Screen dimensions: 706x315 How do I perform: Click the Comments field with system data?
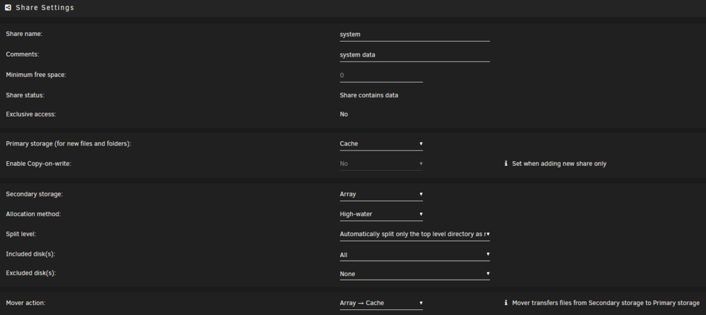click(414, 55)
